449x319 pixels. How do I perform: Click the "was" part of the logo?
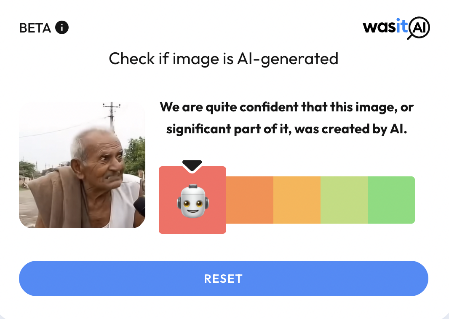coord(380,27)
